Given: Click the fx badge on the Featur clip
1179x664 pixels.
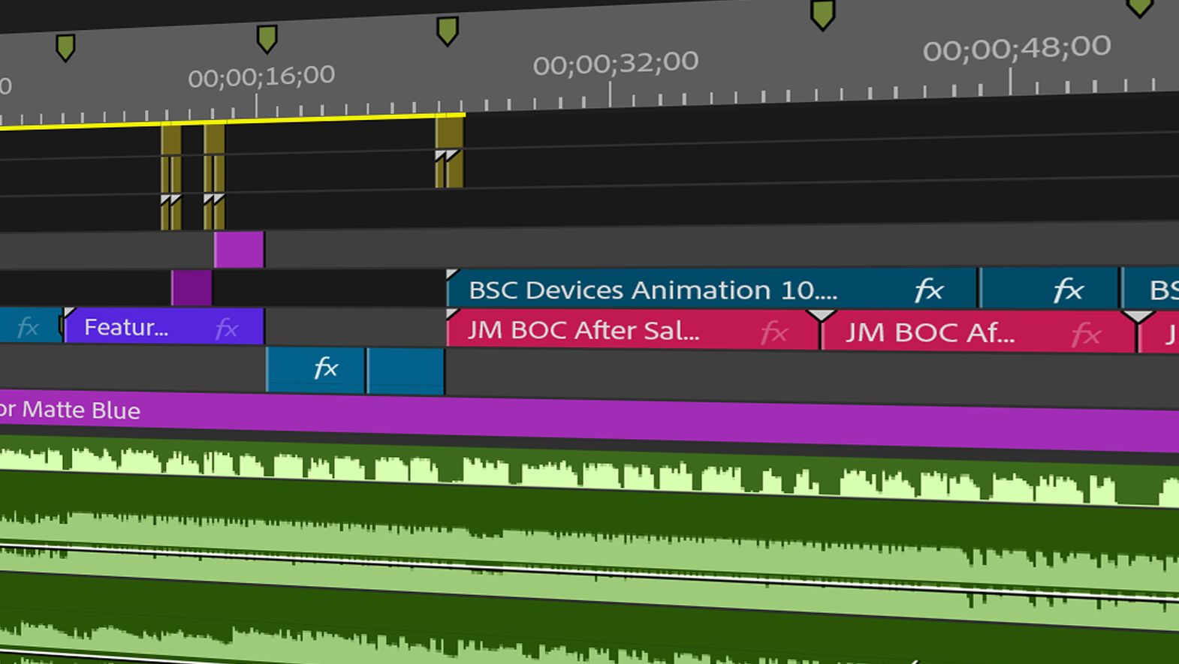Looking at the screenshot, I should 226,328.
